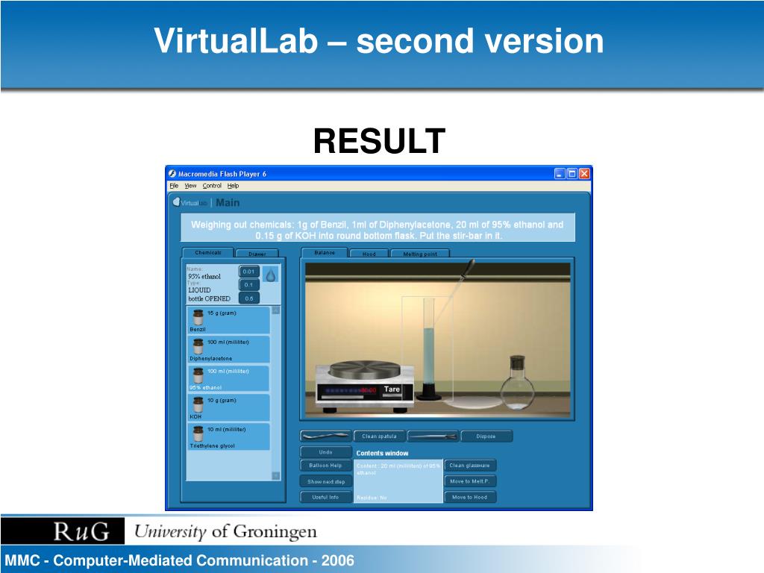Switch to the Melting point tab
764x573 pixels.
tap(420, 254)
